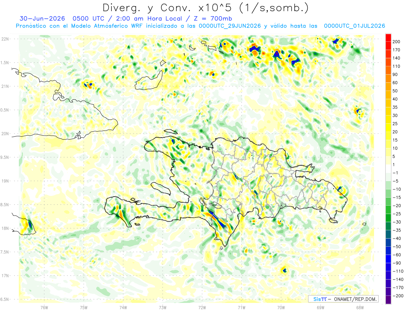Click the 'Z = 700mb' level text
The height and width of the screenshot is (312, 404).
(214, 19)
